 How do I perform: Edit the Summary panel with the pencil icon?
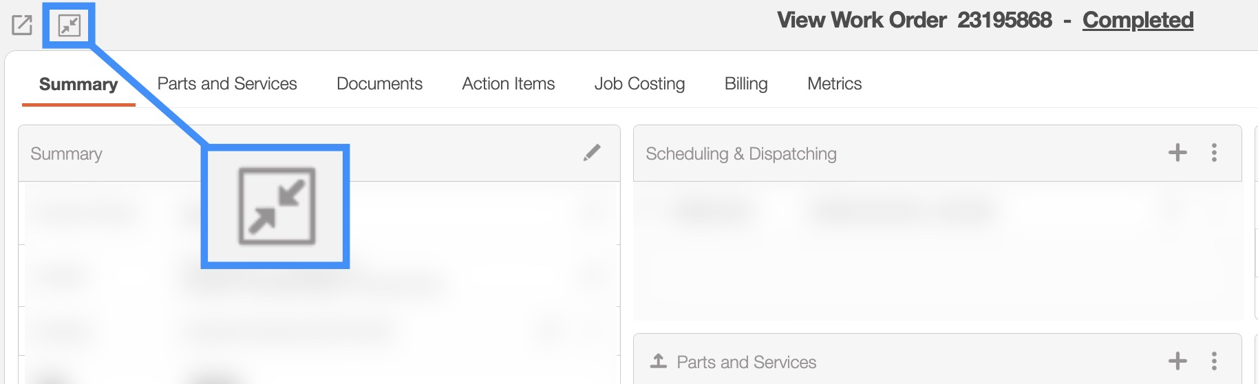592,153
